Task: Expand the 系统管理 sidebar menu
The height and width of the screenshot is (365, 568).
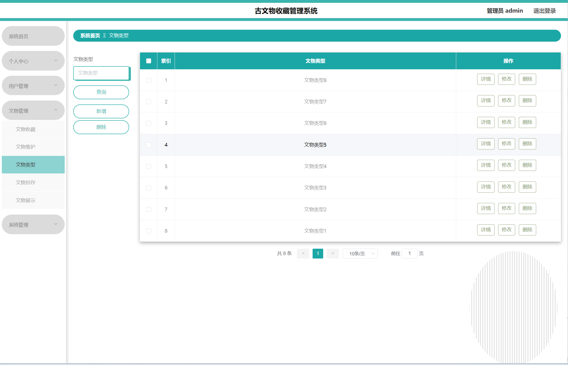Action: tap(33, 224)
